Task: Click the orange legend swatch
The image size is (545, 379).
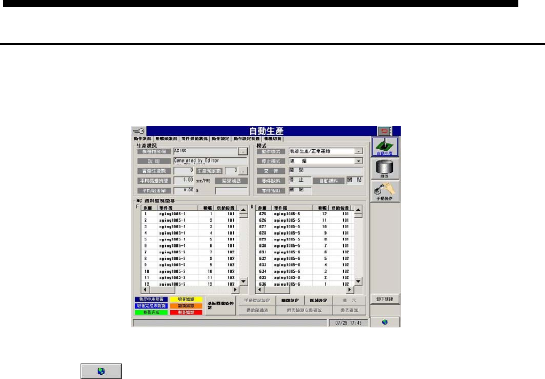Action: pos(186,306)
